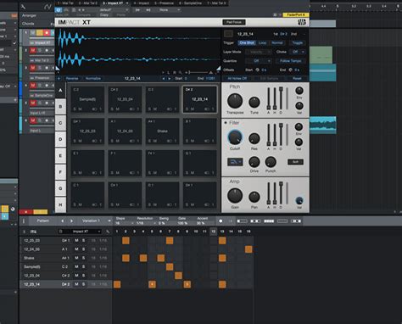The height and width of the screenshot is (324, 402).
Task: Click the Reset button
Action: click(297, 78)
